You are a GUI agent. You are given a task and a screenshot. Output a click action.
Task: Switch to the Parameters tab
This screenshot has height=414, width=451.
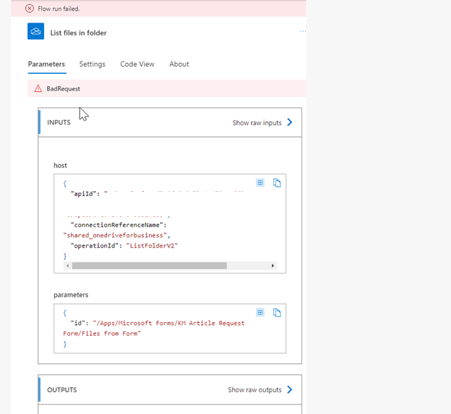tap(46, 64)
